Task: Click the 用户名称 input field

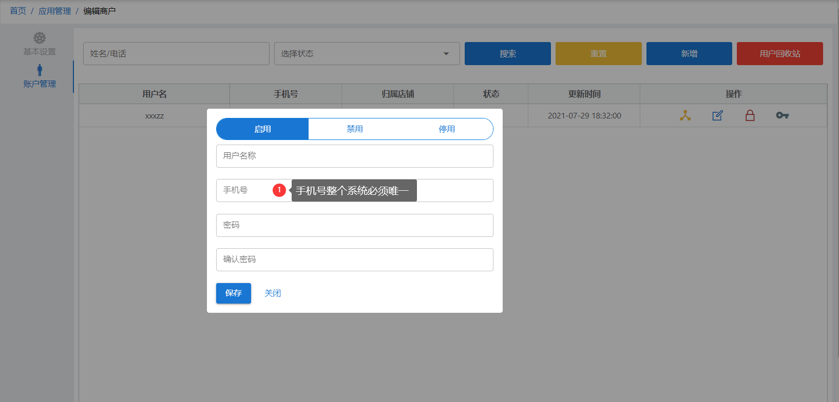Action: [x=355, y=156]
